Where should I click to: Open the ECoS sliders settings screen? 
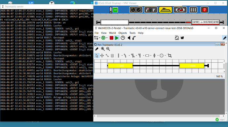coord(193,10)
